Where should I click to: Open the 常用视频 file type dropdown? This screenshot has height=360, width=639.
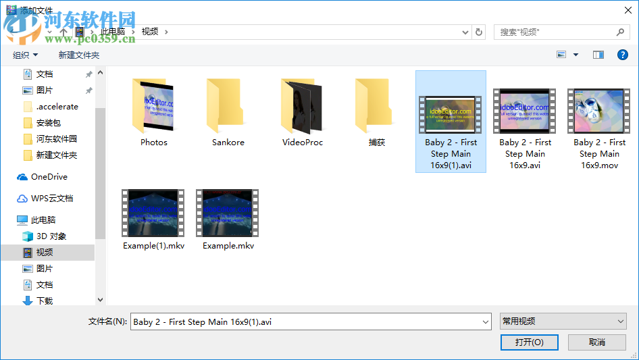(563, 322)
